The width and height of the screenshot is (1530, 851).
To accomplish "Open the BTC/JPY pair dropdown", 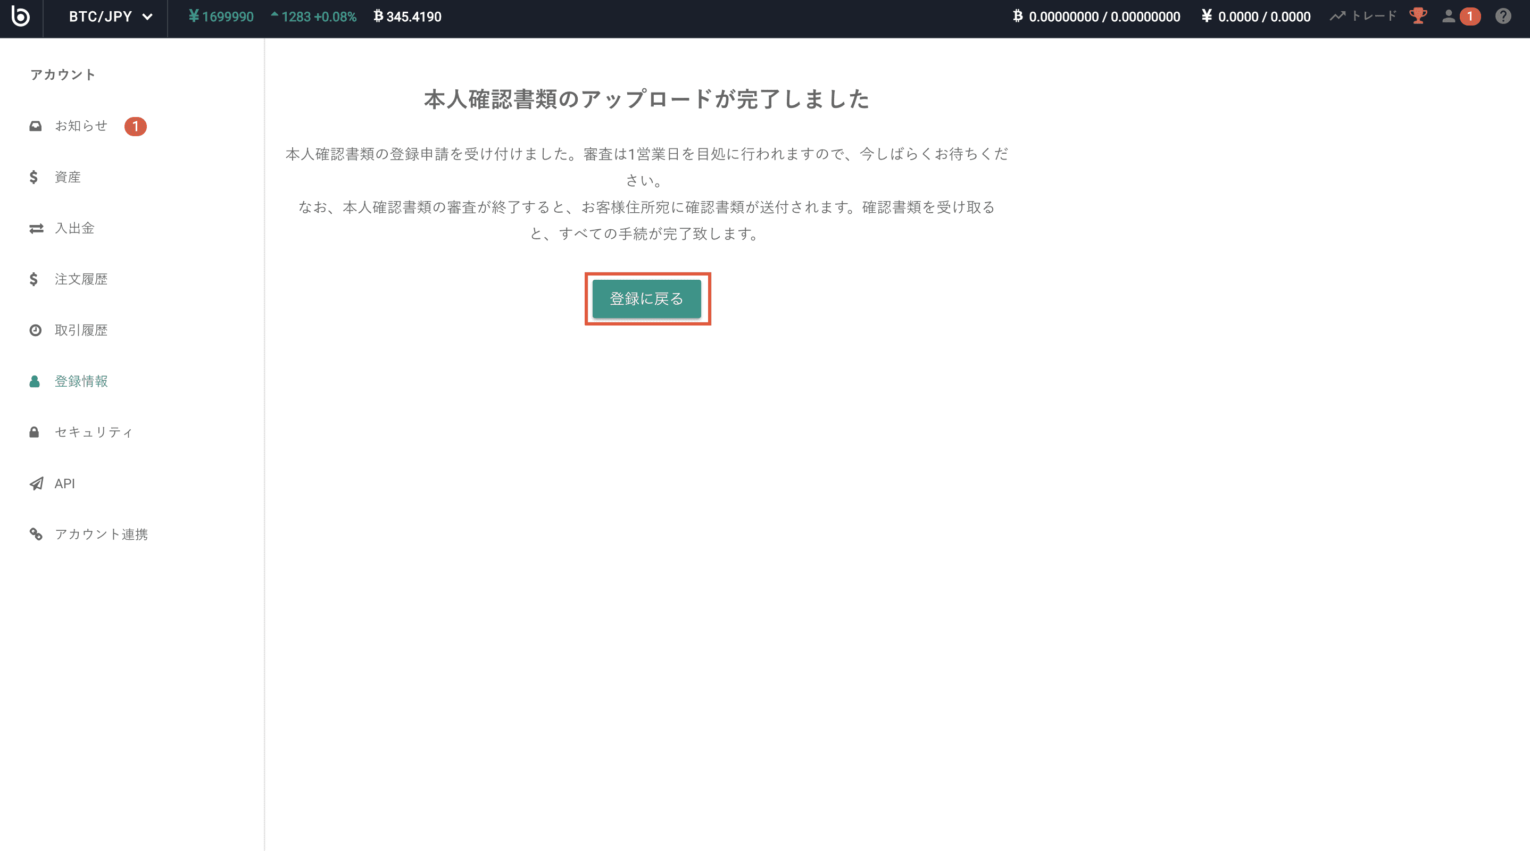I will pyautogui.click(x=111, y=16).
